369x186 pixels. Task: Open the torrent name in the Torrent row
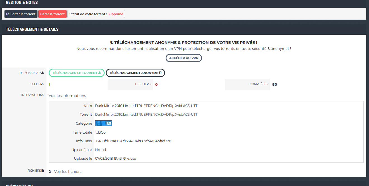point(146,114)
